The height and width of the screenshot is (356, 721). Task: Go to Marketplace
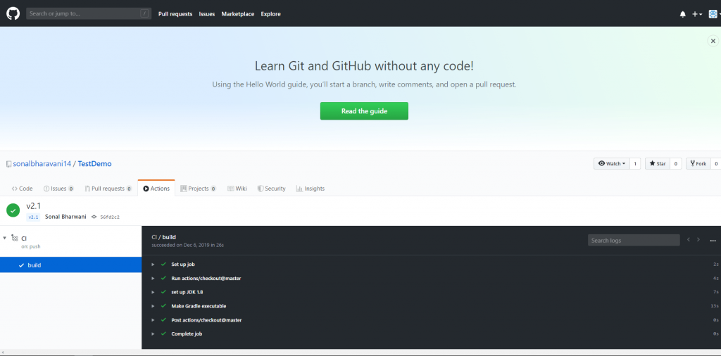pos(238,14)
